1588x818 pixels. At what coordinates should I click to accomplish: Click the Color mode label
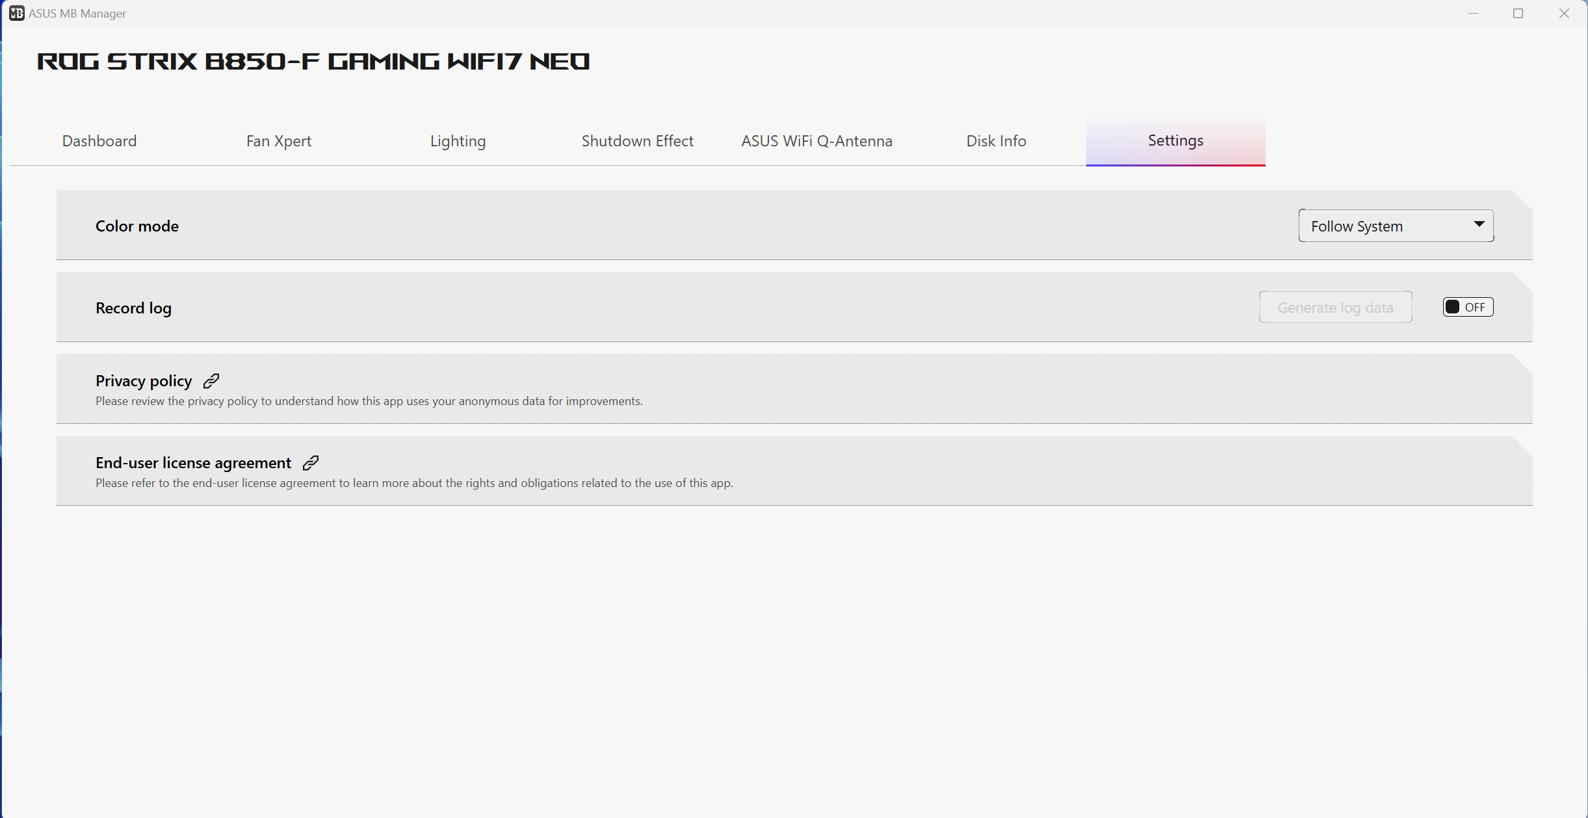137,226
